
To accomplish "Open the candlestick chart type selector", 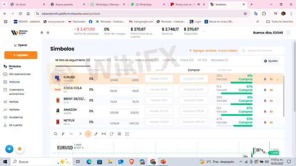I will (63, 134).
